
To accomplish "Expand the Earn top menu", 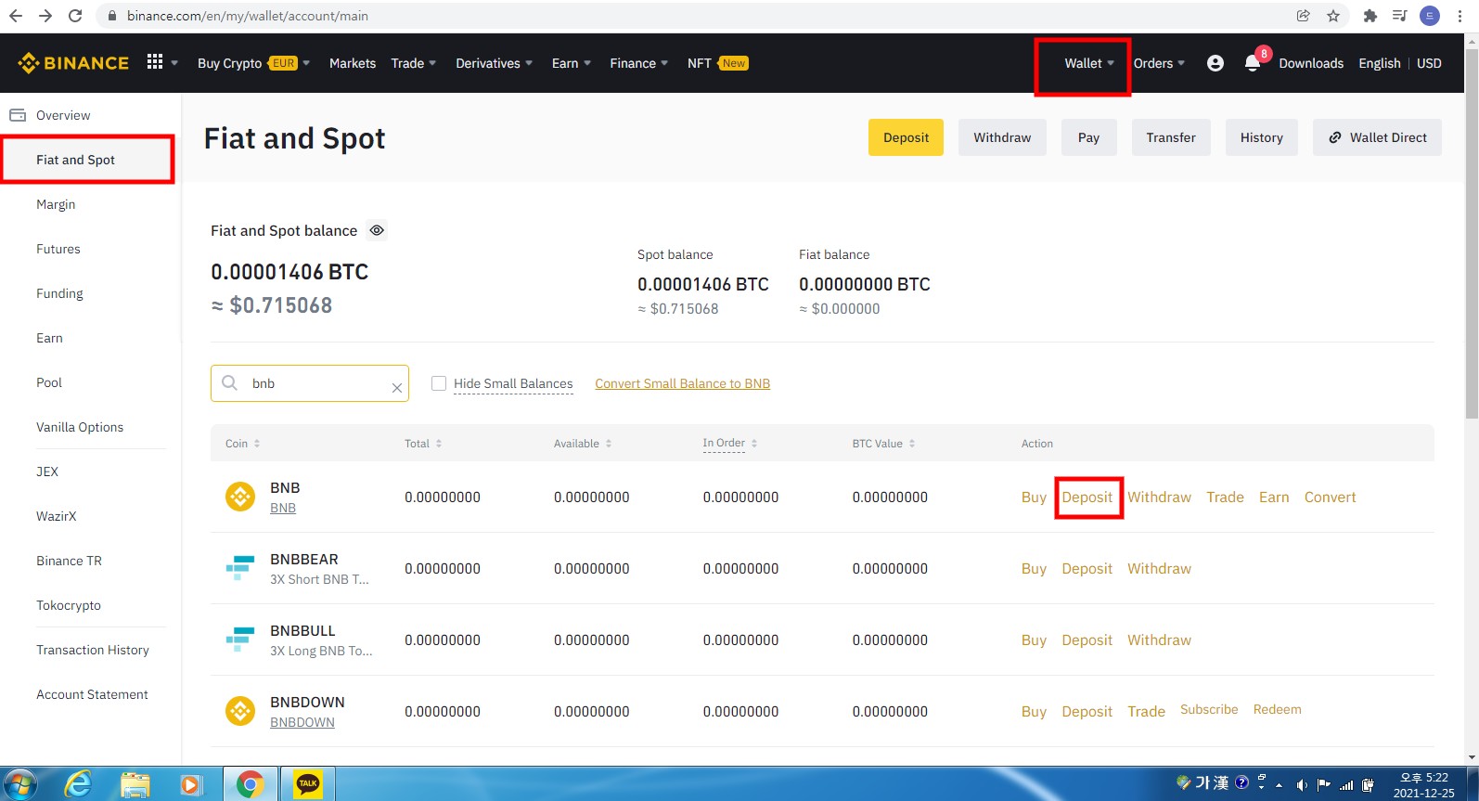I will [x=571, y=63].
